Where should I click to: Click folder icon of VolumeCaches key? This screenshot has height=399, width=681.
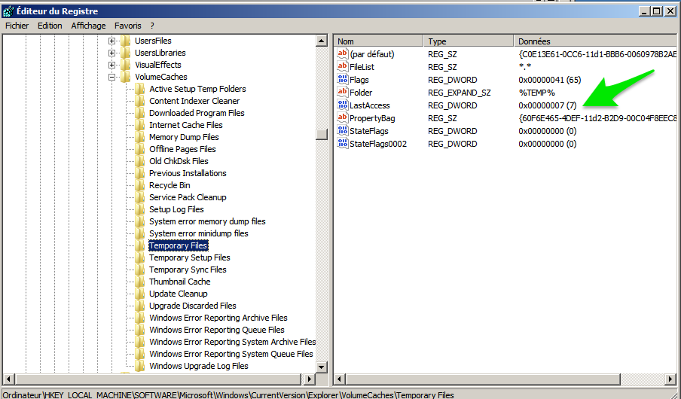click(126, 77)
